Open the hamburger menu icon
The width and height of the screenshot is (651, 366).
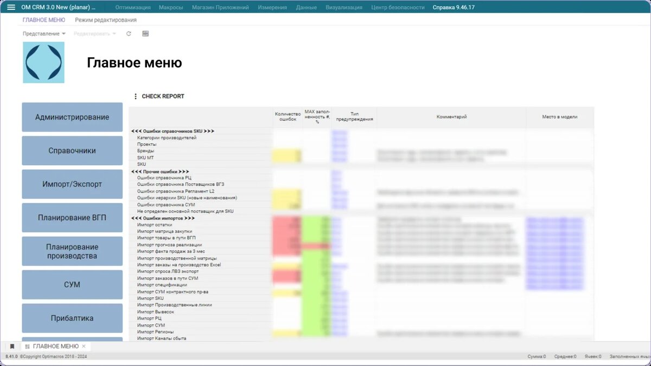pyautogui.click(x=11, y=7)
